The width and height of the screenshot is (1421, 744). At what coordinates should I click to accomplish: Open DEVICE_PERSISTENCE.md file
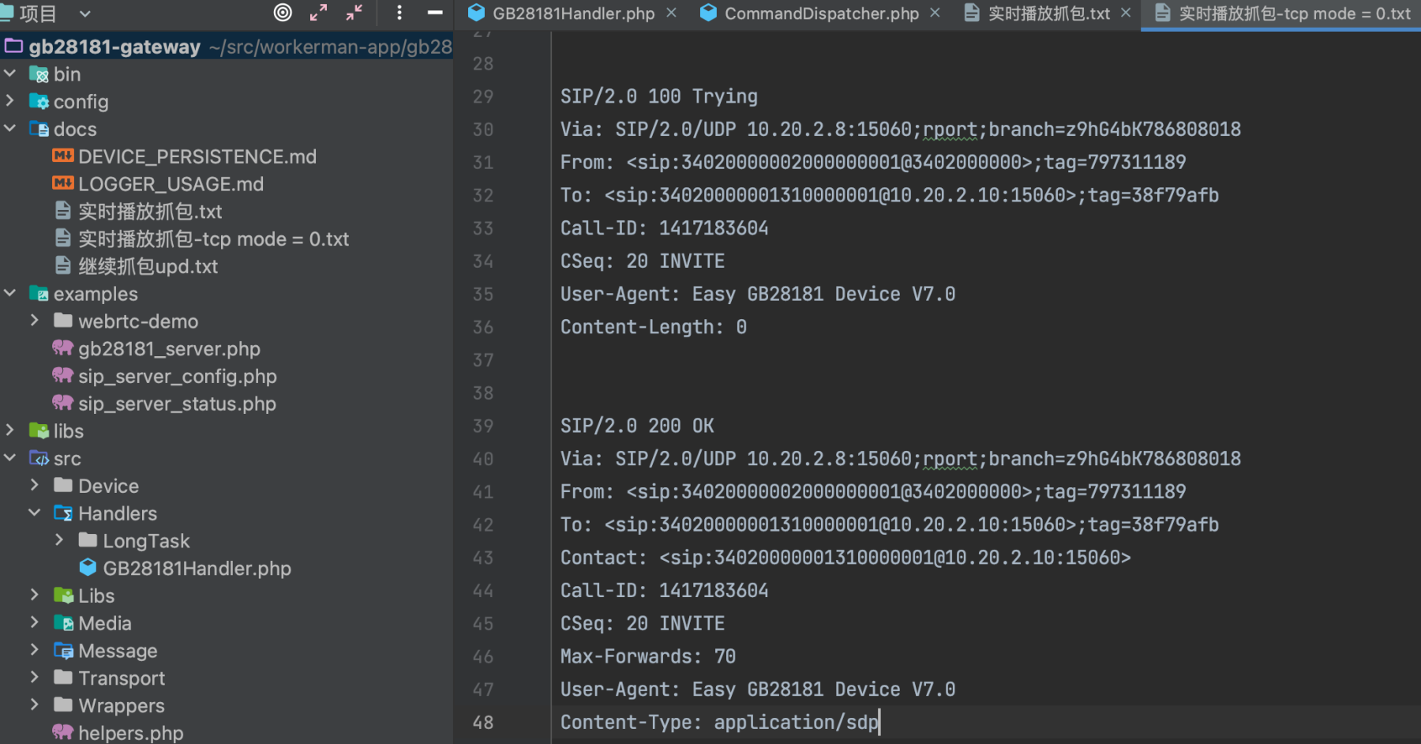197,156
